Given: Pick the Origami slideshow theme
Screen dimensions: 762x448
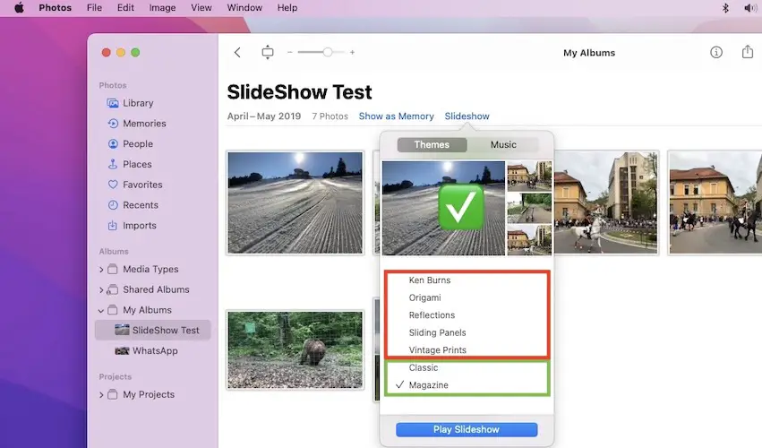Looking at the screenshot, I should point(424,297).
